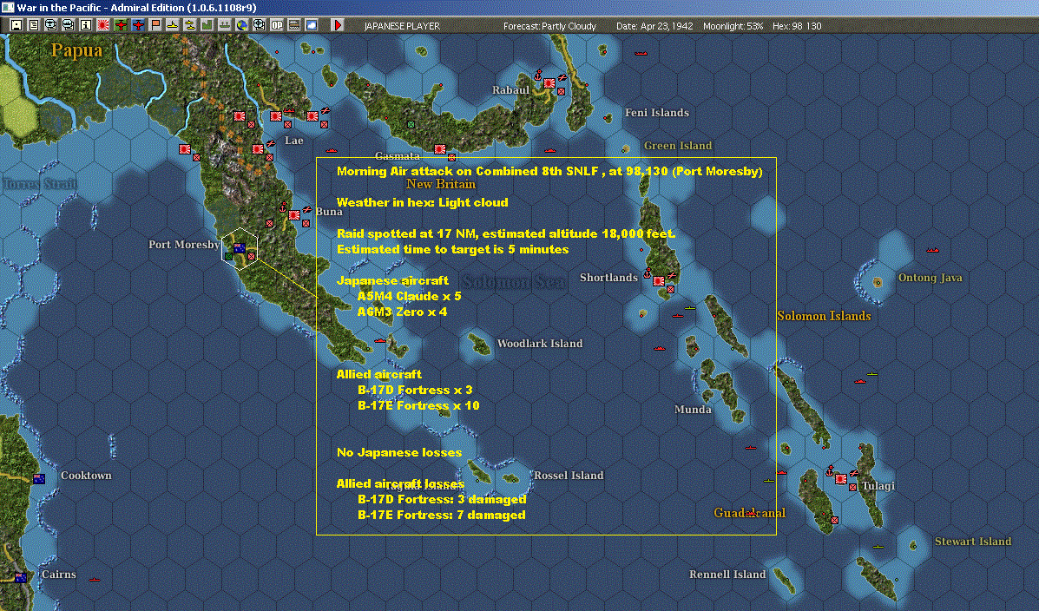Click the ship with arrows toolbar icon
The width and height of the screenshot is (1039, 611).
(225, 25)
